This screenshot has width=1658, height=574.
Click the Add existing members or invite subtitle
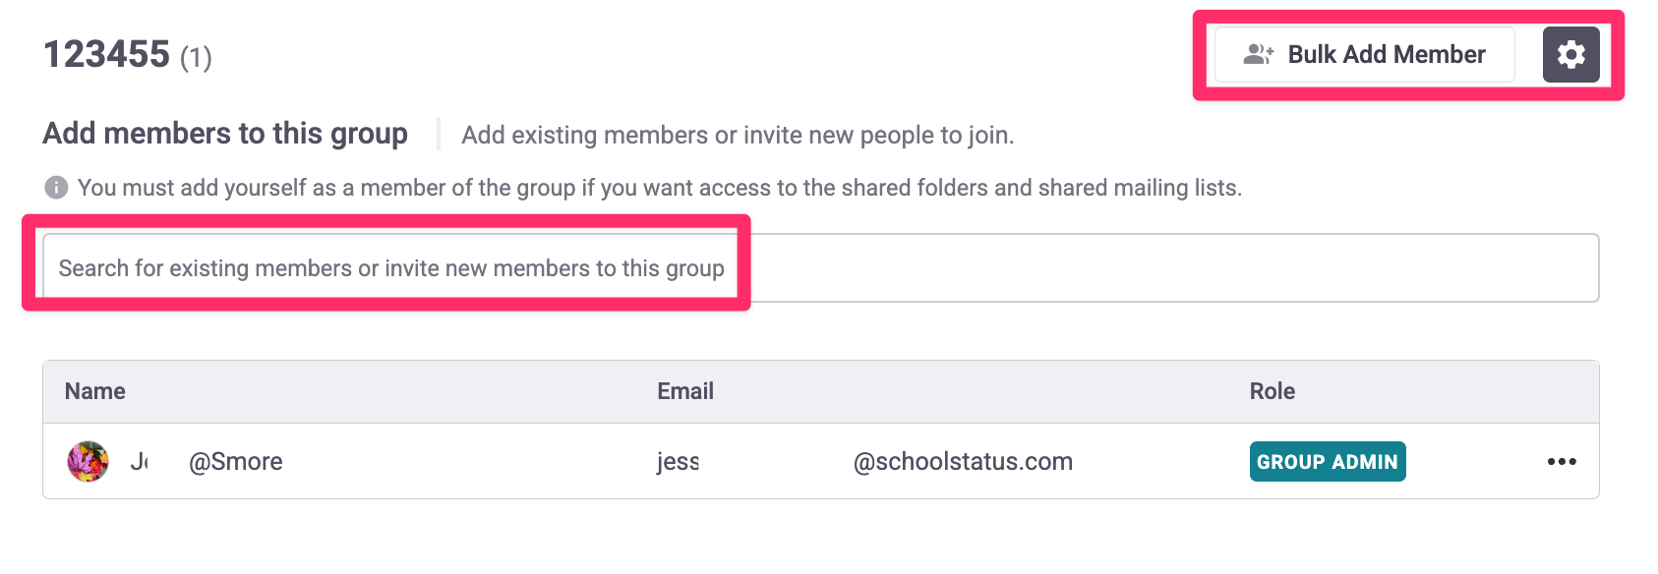pos(738,135)
